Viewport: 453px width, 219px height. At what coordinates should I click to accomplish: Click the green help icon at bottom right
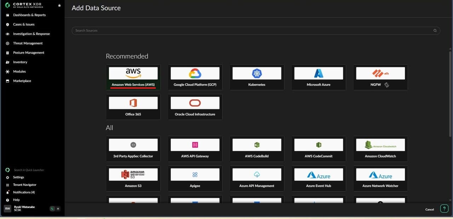coord(444,209)
